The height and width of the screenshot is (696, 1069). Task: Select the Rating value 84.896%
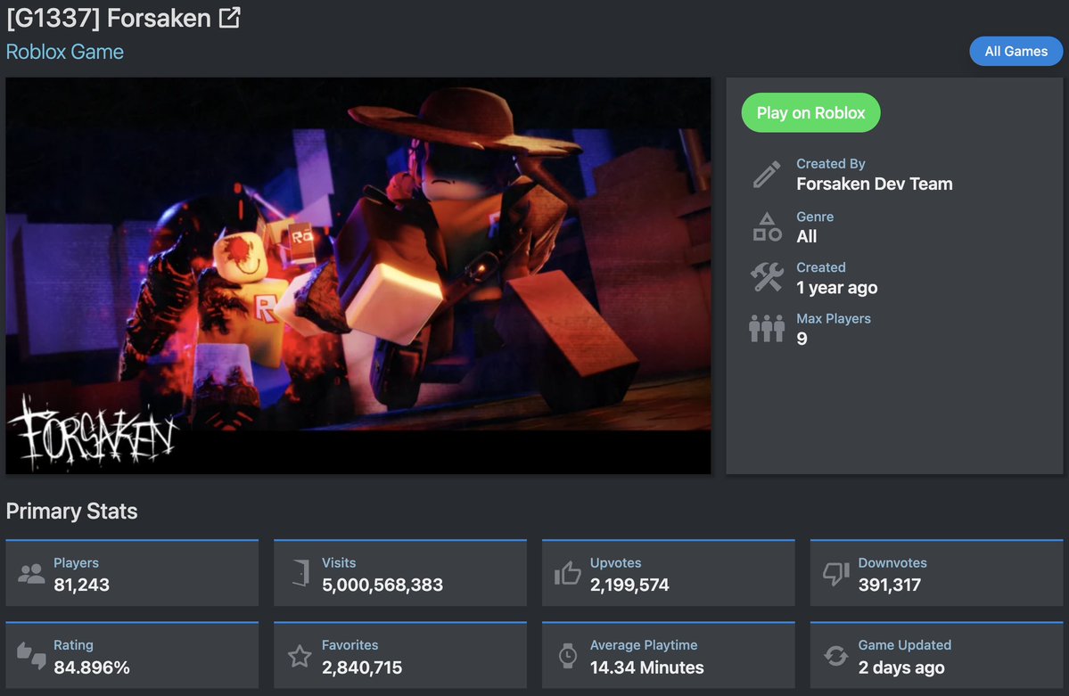click(92, 667)
